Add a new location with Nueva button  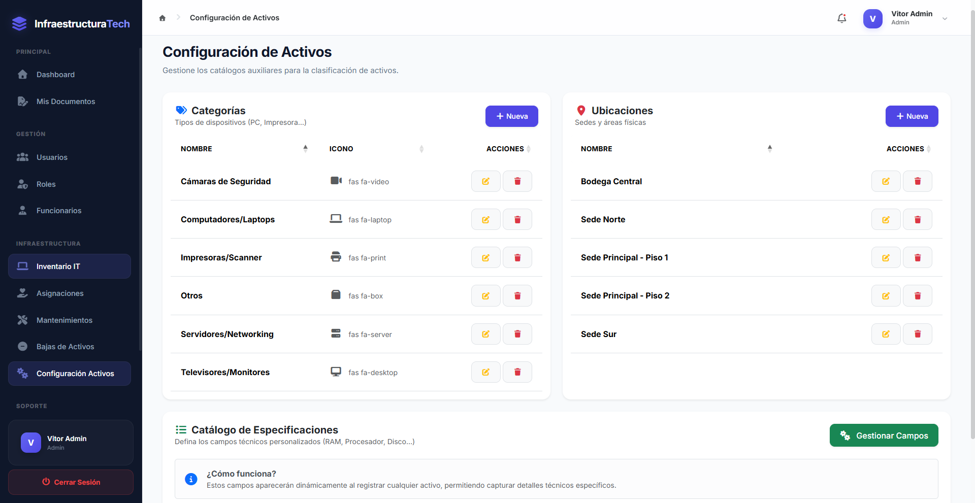[912, 116]
